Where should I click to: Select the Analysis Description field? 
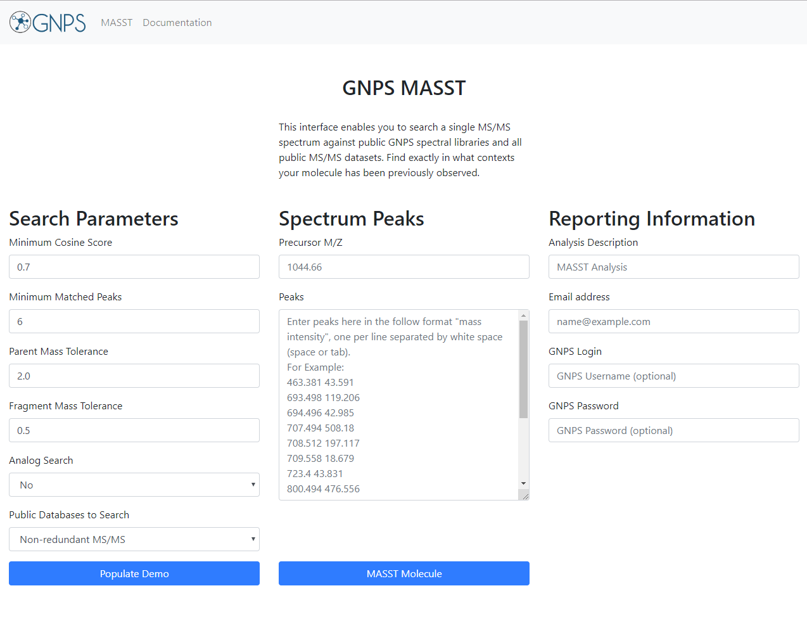point(674,267)
